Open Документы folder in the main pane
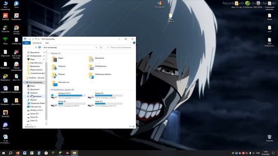Image resolution: width=278 pixels, height=156 pixels. click(x=96, y=59)
